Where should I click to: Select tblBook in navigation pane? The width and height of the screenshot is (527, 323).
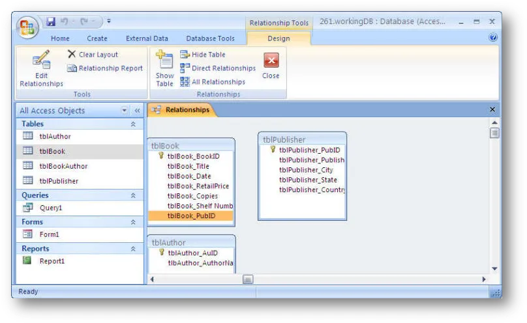tap(80, 151)
